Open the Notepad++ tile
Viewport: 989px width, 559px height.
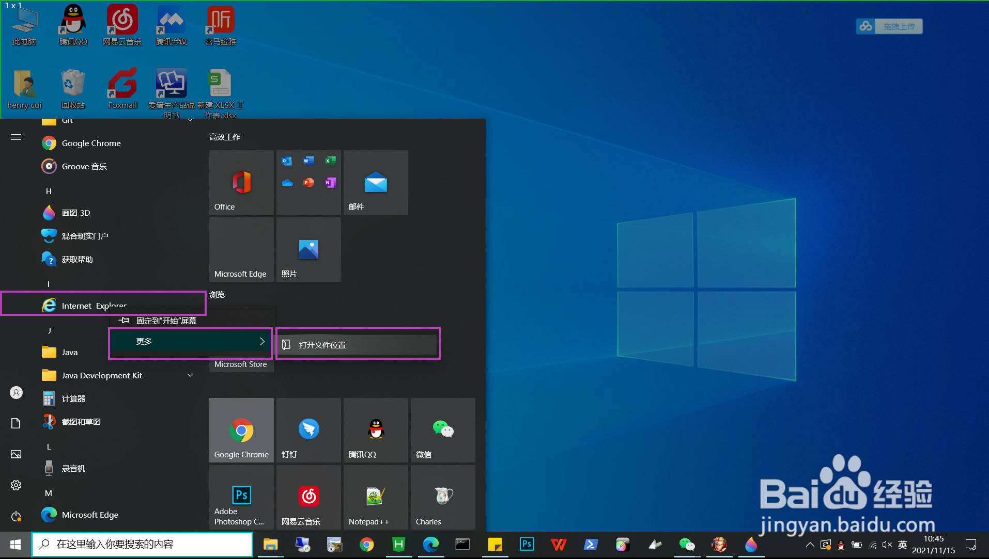tap(376, 497)
